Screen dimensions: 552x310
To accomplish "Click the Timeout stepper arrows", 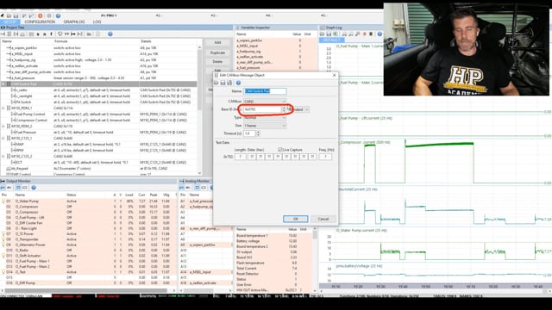I will click(x=258, y=133).
